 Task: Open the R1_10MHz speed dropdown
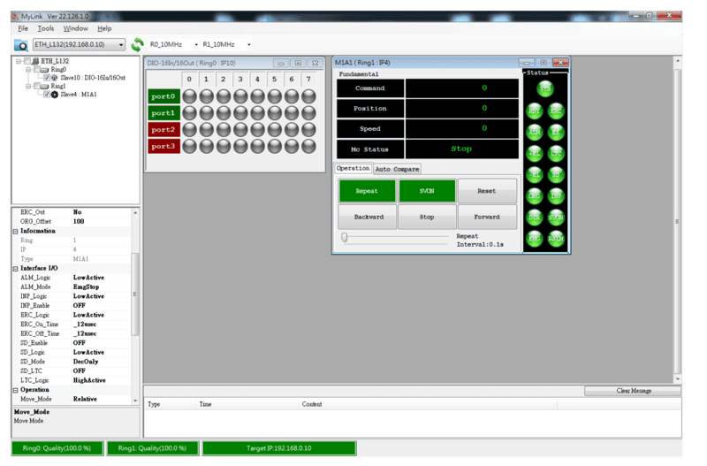pyautogui.click(x=249, y=45)
